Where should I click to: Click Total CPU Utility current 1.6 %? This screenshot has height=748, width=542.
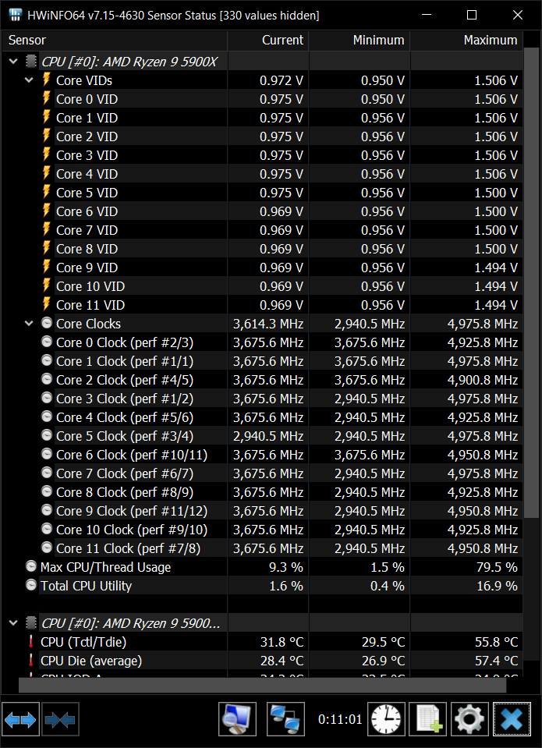point(285,586)
